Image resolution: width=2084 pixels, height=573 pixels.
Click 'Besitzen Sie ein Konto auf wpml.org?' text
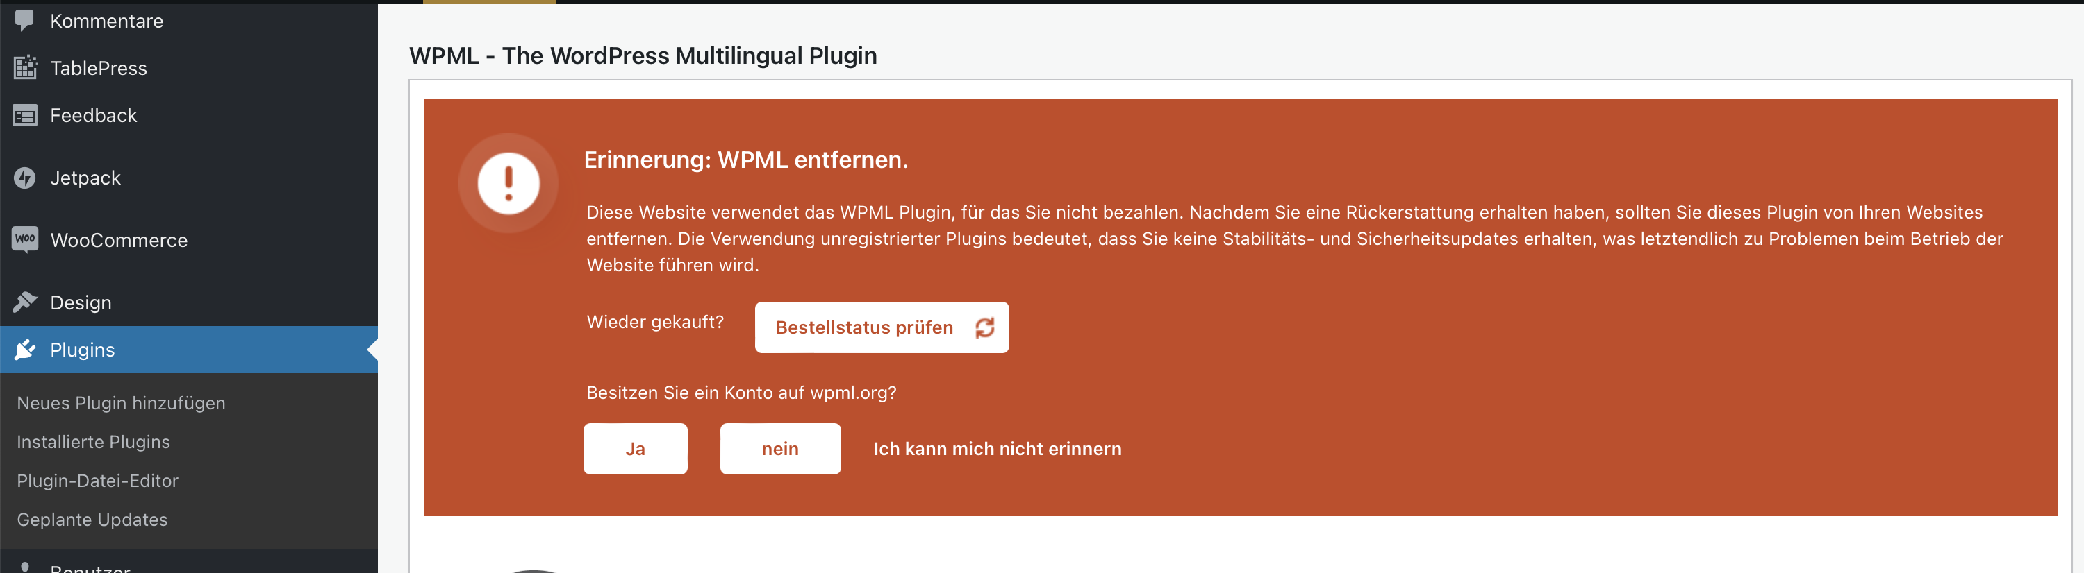741,393
